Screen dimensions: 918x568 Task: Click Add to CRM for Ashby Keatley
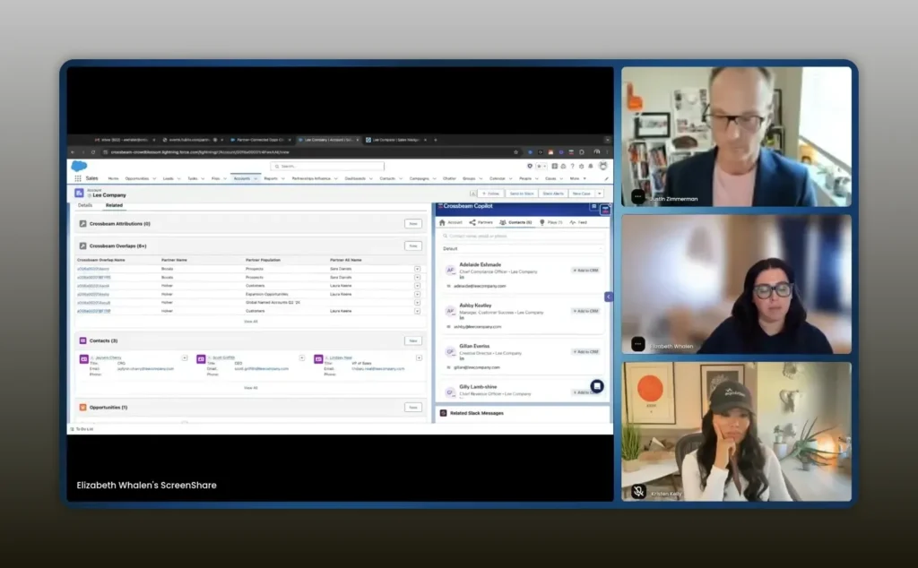(585, 311)
